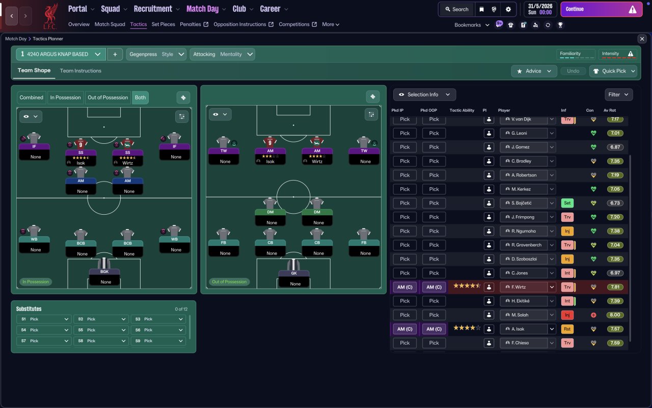Select the Both pitch view option
652x408 pixels.
[140, 97]
